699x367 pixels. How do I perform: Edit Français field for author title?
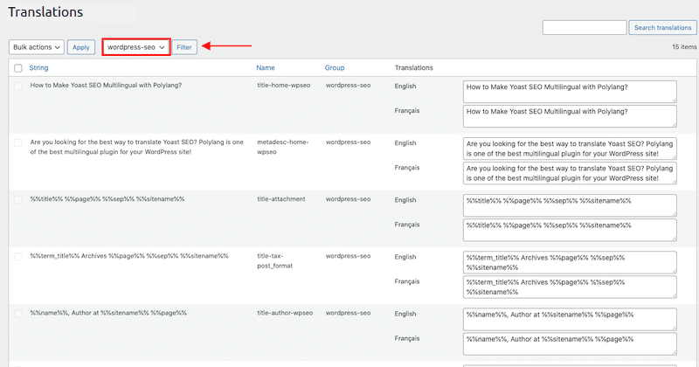coord(570,343)
